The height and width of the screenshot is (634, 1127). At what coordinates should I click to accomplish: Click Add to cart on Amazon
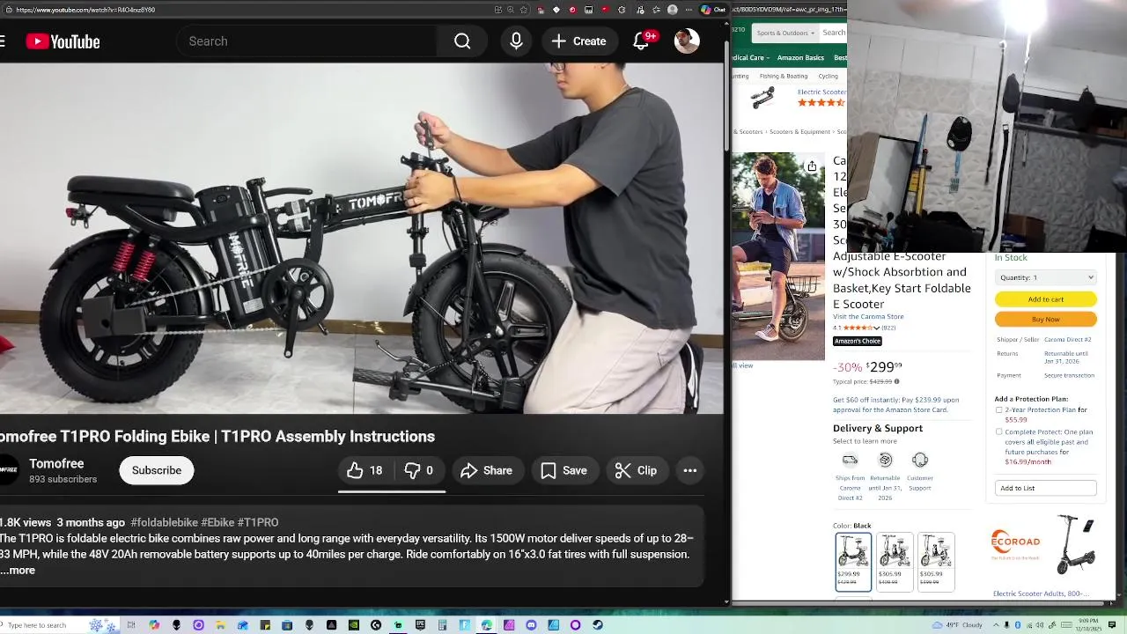click(1046, 299)
